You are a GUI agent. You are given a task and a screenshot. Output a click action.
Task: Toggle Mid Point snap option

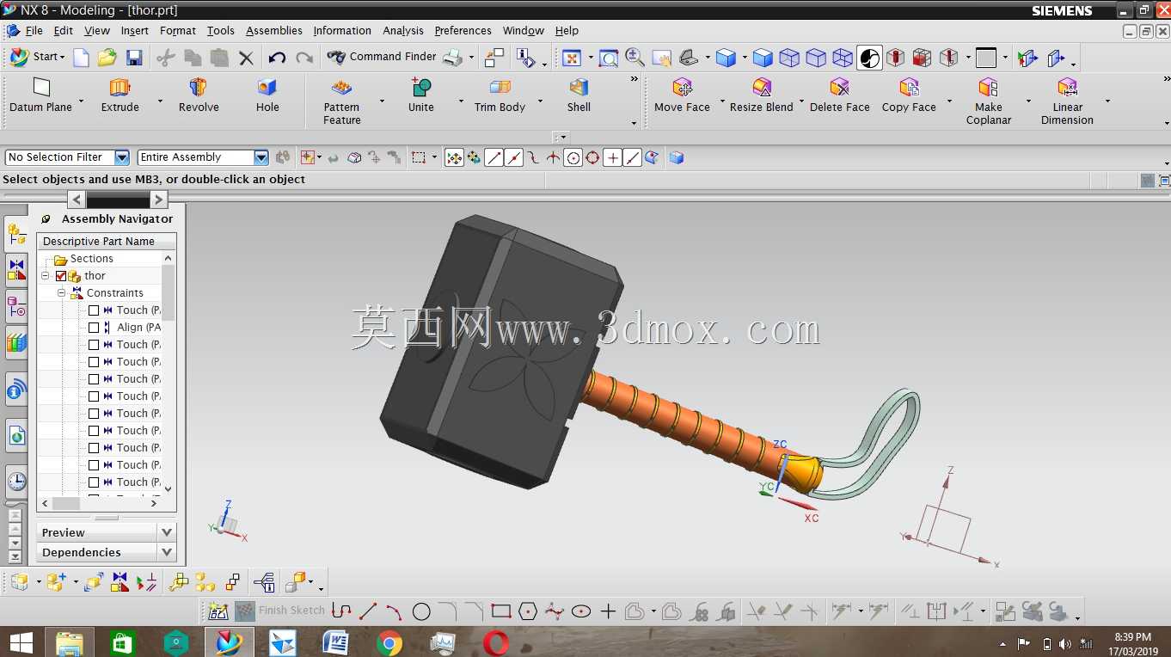[x=513, y=157]
